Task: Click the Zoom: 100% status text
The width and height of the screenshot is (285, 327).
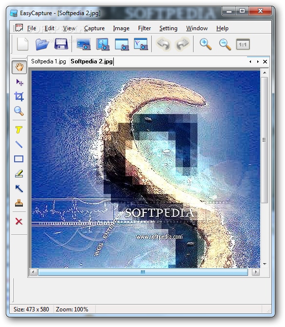Action: coord(72,309)
